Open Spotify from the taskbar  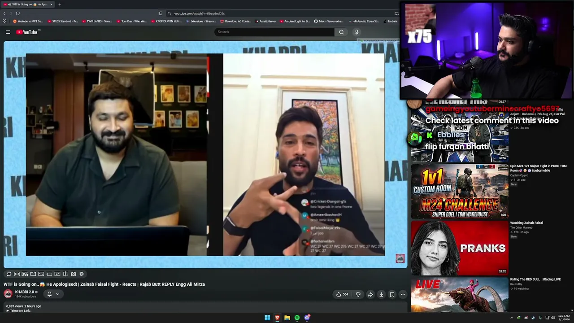tap(297, 318)
